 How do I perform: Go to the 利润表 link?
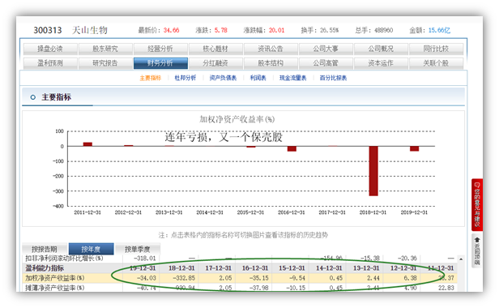258,78
